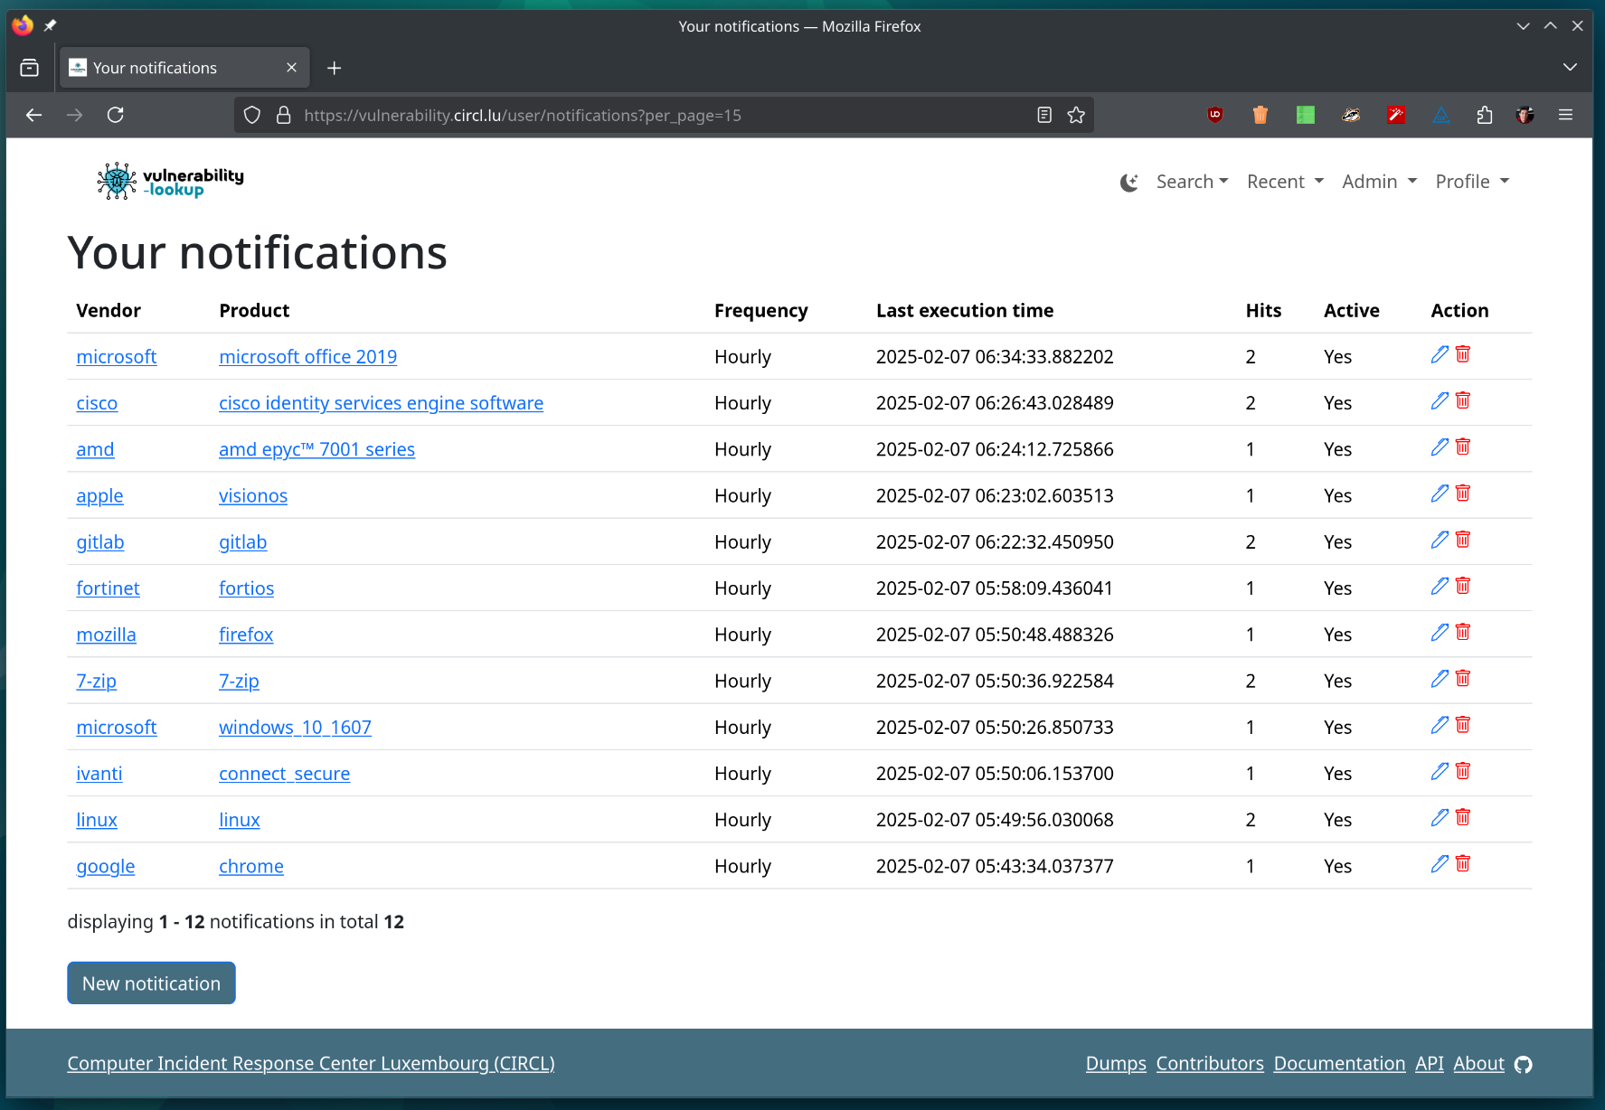
Task: Open the chrome product link
Action: tap(251, 867)
